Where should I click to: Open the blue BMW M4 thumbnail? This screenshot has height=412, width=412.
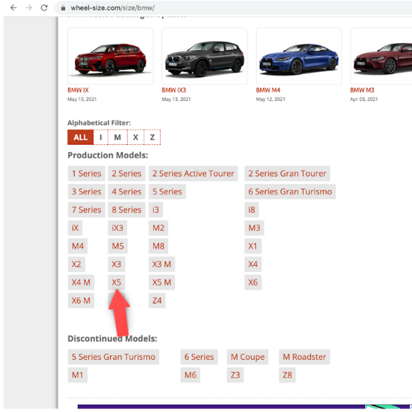tap(299, 56)
